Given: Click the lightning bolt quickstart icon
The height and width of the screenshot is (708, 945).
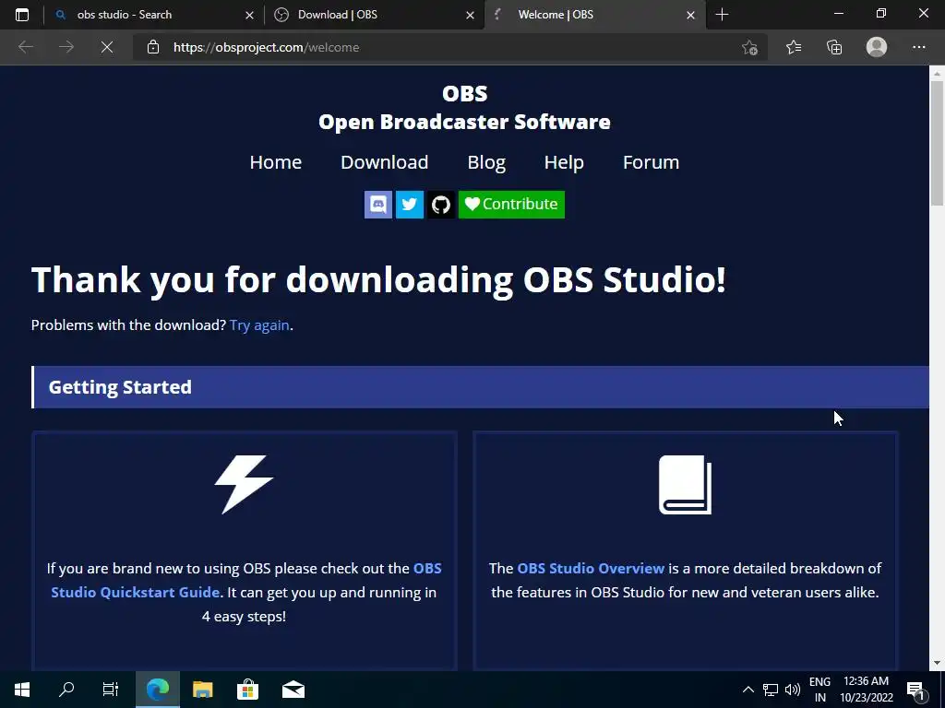Looking at the screenshot, I should (x=244, y=485).
